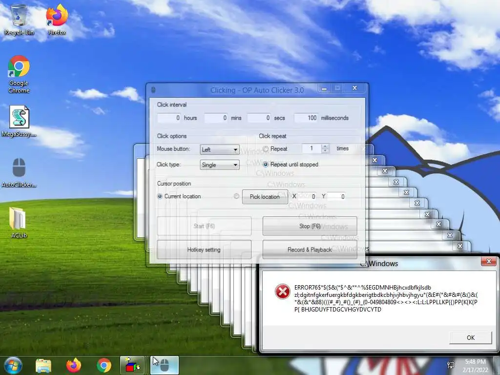Viewport: 500px width, 375px height.
Task: Launch Firefox from the taskbar
Action: 74,365
